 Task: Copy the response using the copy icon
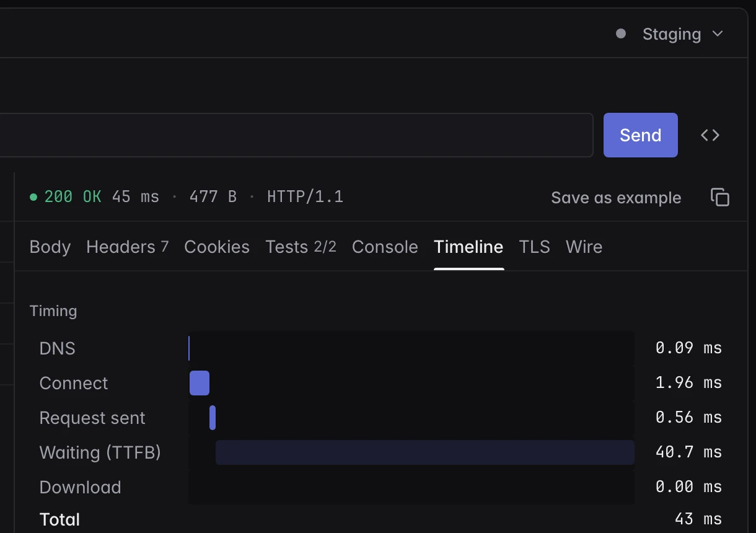(720, 198)
